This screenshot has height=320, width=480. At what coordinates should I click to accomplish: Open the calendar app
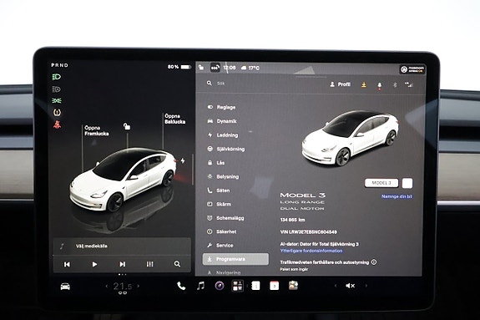pos(275,286)
